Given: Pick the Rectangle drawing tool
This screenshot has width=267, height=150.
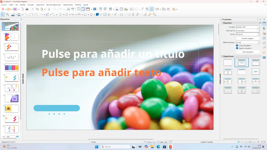Looking at the screenshot, I should click(x=31, y=15).
